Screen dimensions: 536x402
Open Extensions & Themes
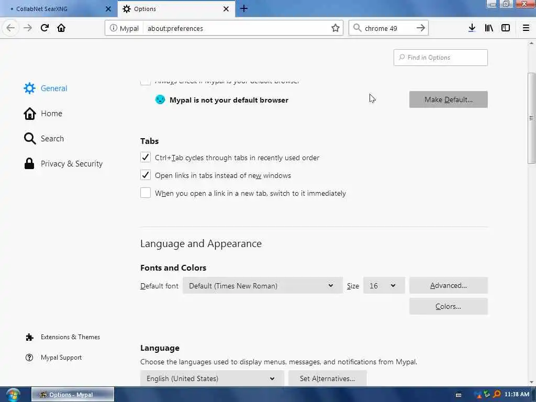coord(63,337)
